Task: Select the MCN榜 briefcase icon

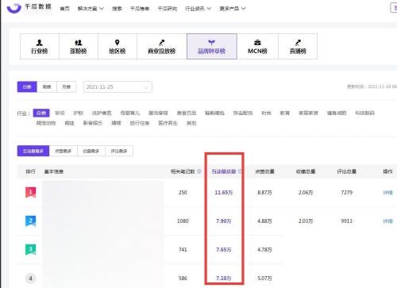Action: click(257, 43)
